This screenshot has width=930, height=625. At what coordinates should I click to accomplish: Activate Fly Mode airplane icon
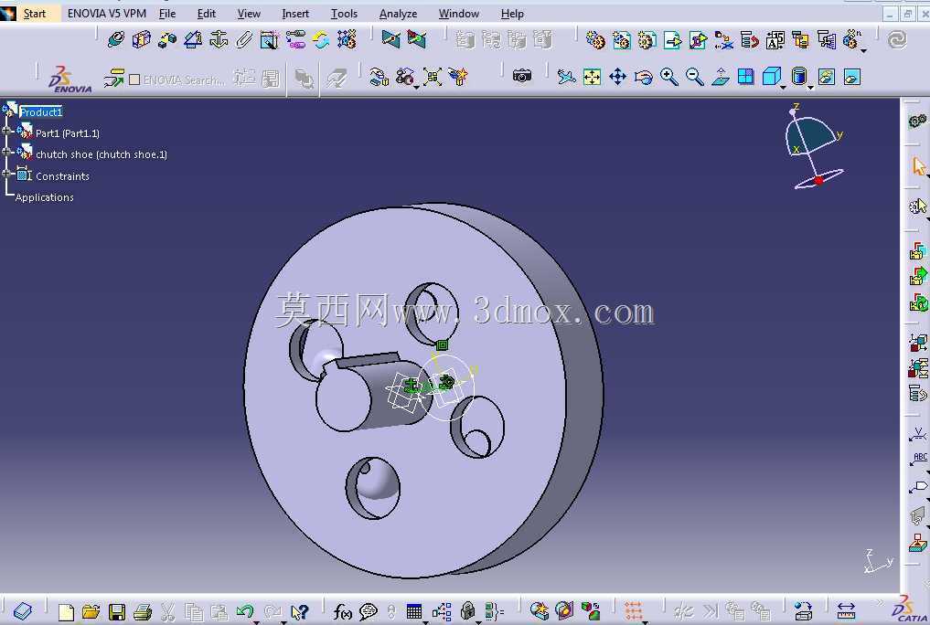[566, 77]
